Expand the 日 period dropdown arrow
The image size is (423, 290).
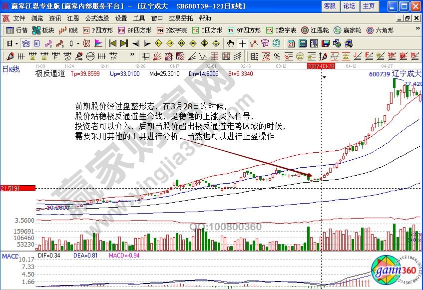(x=16, y=43)
